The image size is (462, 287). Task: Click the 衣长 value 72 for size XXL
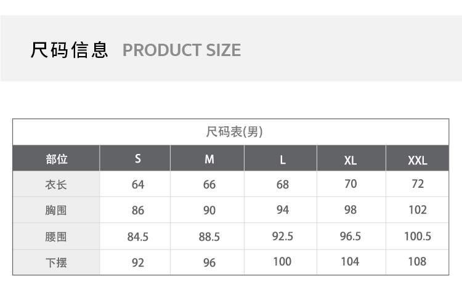(x=418, y=184)
